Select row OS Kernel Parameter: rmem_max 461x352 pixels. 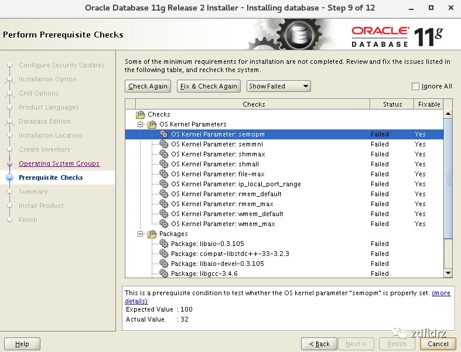point(284,204)
